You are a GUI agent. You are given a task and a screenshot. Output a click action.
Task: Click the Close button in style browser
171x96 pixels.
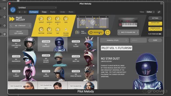(155, 40)
